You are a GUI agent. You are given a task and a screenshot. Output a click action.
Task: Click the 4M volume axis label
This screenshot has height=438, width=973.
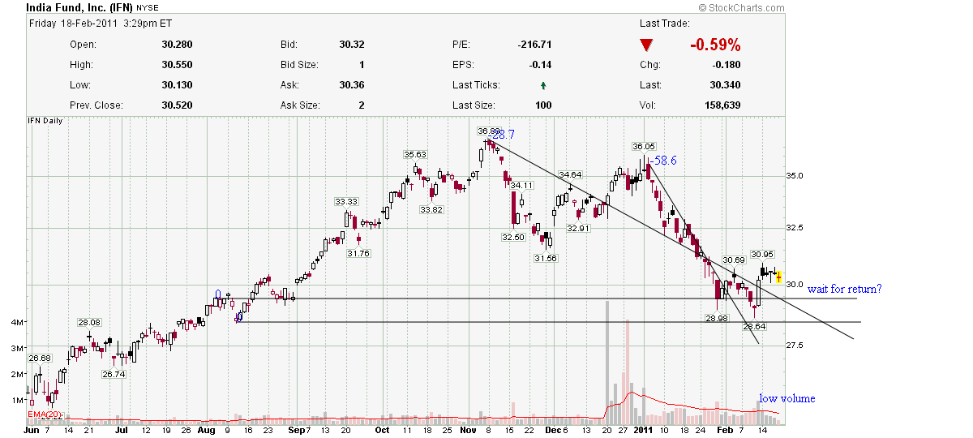pos(16,323)
